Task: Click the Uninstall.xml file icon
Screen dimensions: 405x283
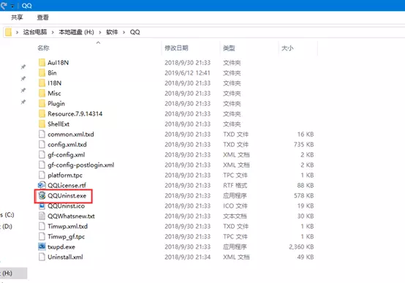Action: tap(42, 257)
